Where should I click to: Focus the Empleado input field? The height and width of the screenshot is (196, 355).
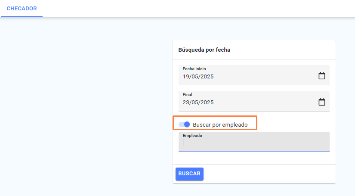(x=254, y=142)
